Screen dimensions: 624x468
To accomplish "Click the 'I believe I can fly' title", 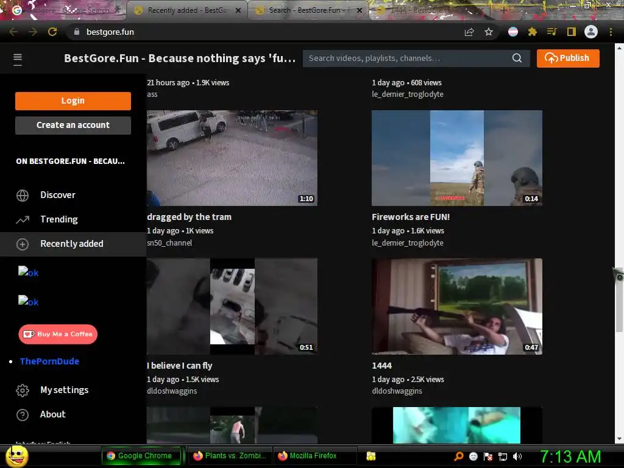I will (x=180, y=366).
